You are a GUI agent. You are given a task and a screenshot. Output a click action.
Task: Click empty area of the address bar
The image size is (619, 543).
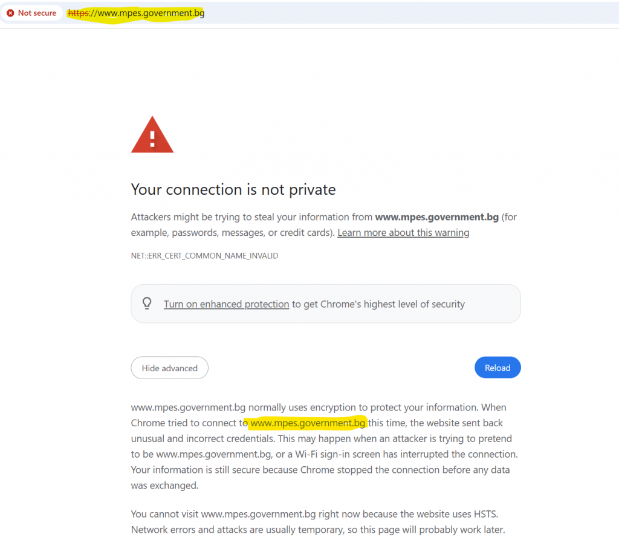point(410,13)
